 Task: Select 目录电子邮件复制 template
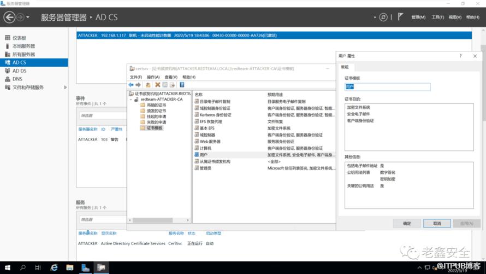tap(215, 102)
